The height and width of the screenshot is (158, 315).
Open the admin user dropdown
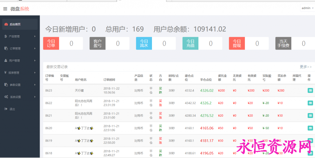pos(307,8)
